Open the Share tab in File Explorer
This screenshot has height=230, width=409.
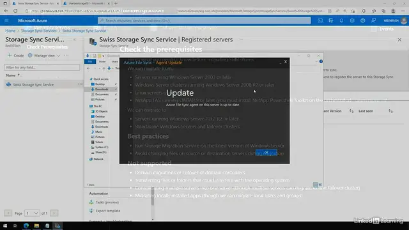pyautogui.click(x=114, y=61)
